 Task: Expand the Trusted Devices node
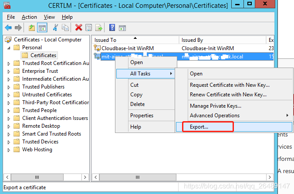coord(9,142)
